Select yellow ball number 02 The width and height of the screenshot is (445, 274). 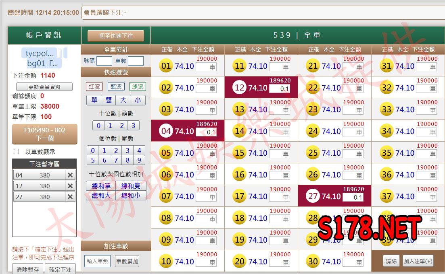coord(166,88)
